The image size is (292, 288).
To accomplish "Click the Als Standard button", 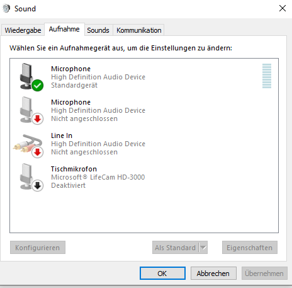I will (176, 248).
